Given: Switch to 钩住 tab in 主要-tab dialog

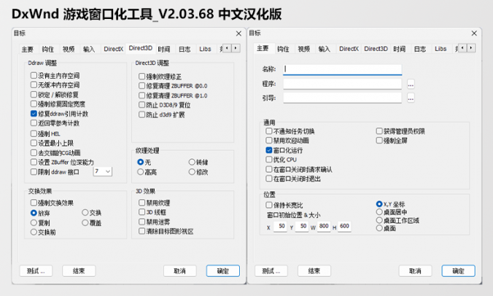Looking at the screenshot, I should coord(283,49).
